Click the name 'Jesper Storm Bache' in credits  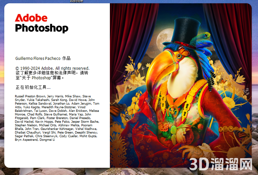(x=85, y=121)
